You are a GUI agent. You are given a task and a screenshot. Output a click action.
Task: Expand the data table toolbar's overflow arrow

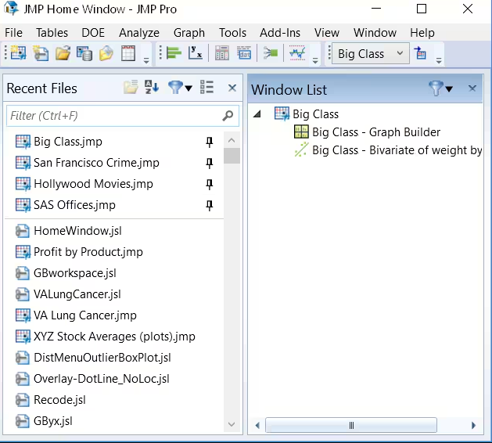[439, 60]
